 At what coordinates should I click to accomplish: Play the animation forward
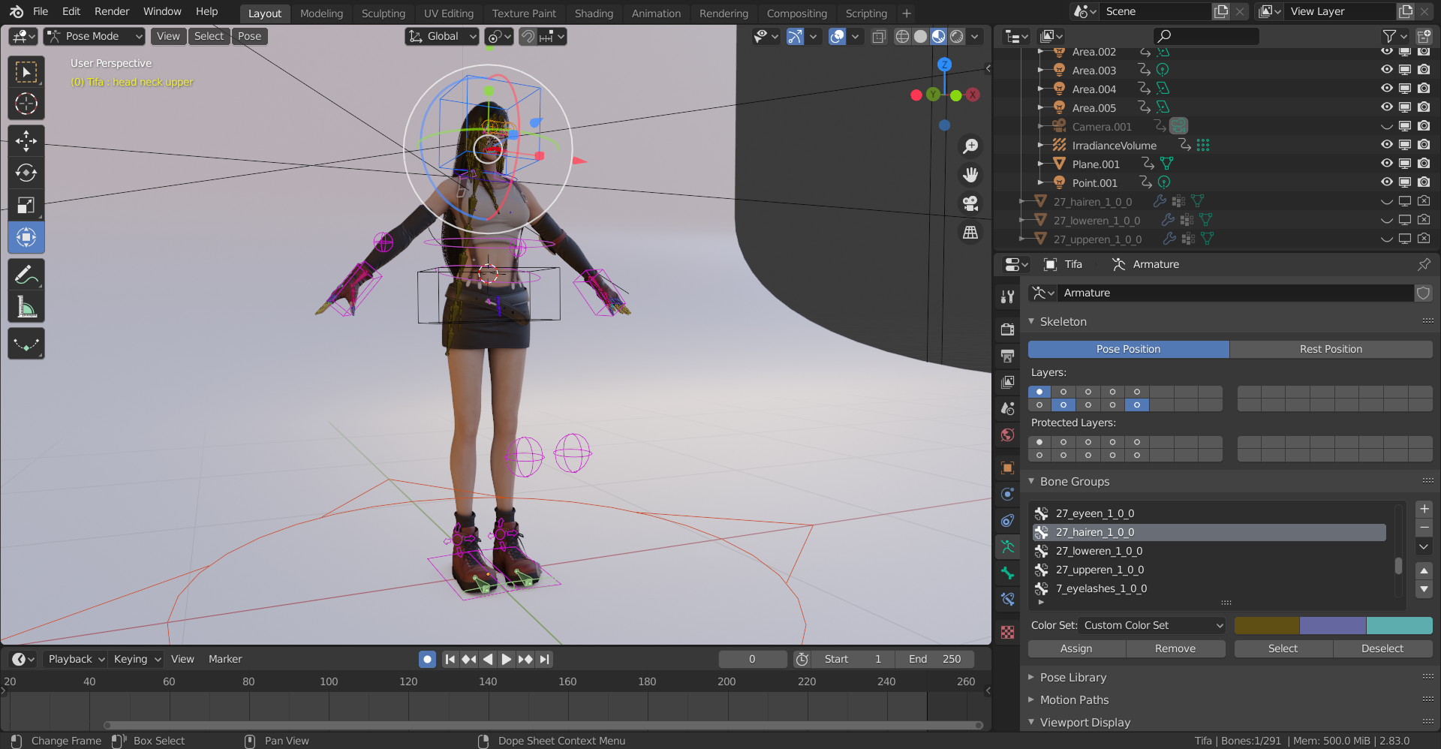click(507, 659)
